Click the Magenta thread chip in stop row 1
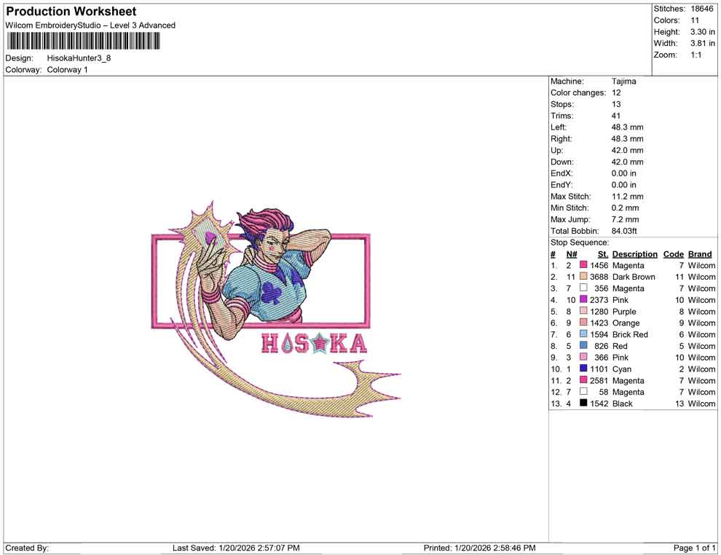Viewport: 721px width, 555px height. (x=582, y=265)
